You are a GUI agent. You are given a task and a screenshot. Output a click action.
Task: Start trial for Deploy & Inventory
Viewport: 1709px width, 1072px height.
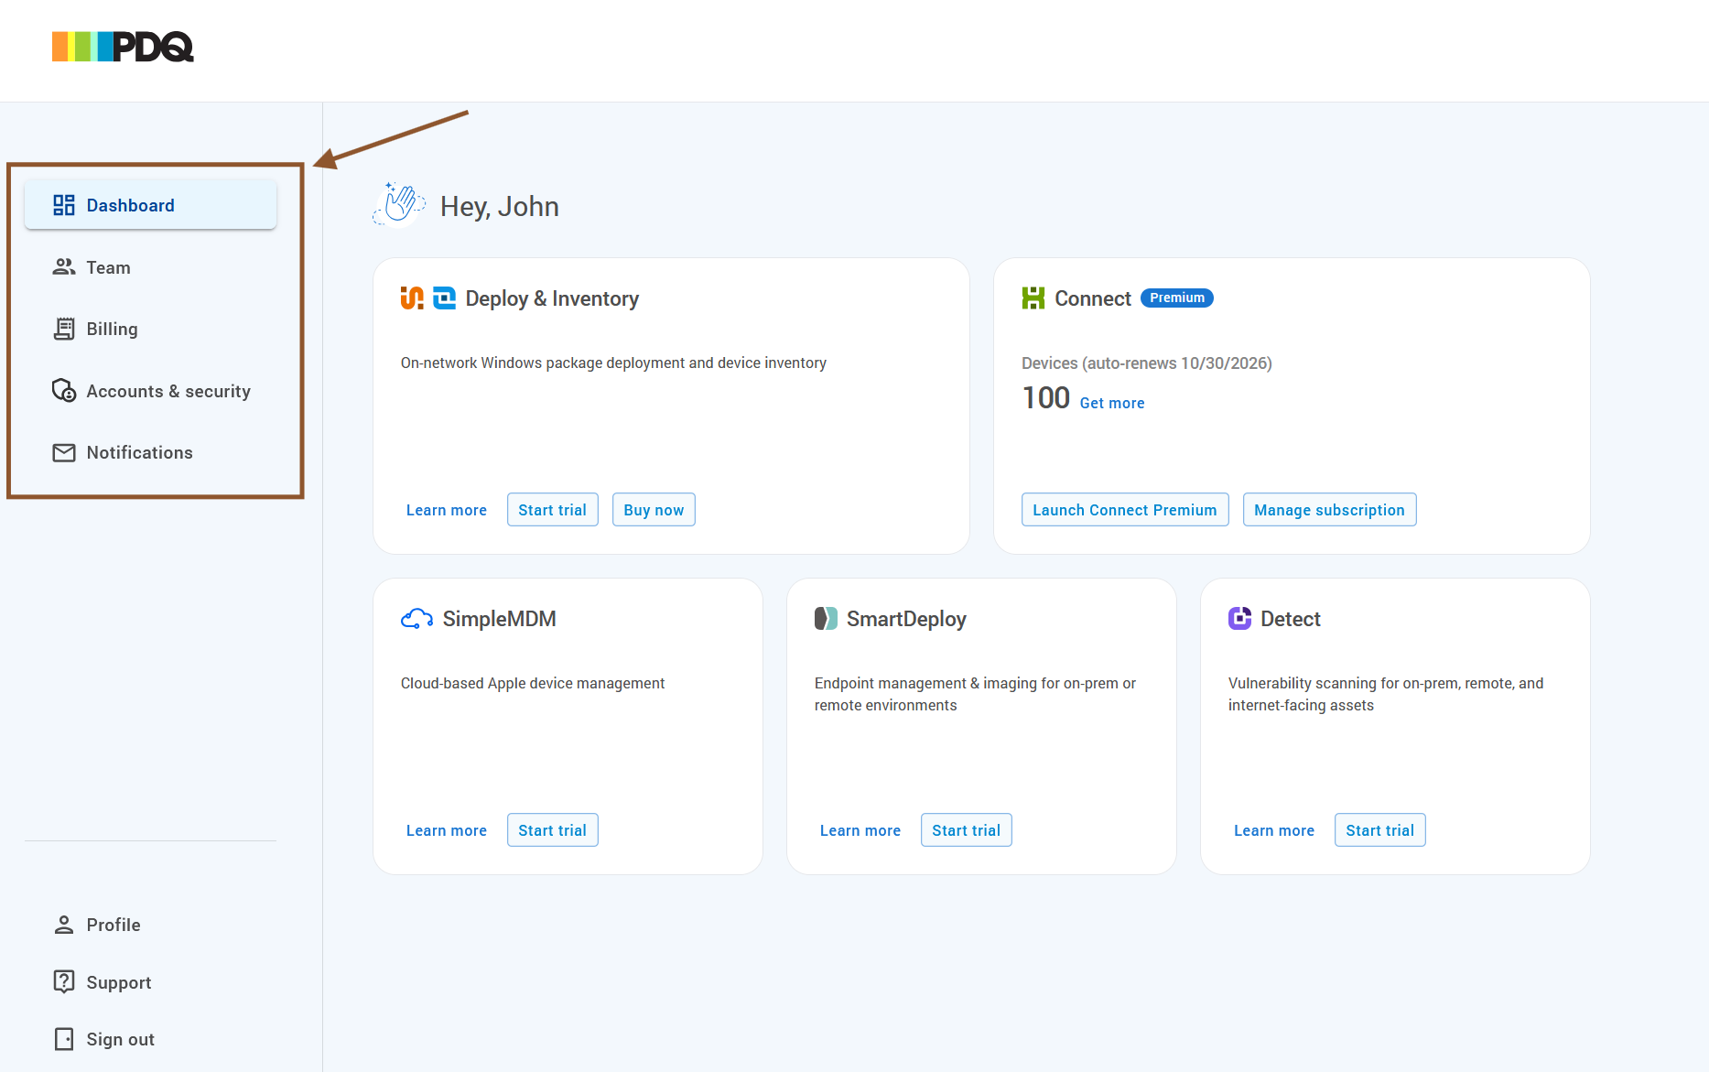point(553,510)
